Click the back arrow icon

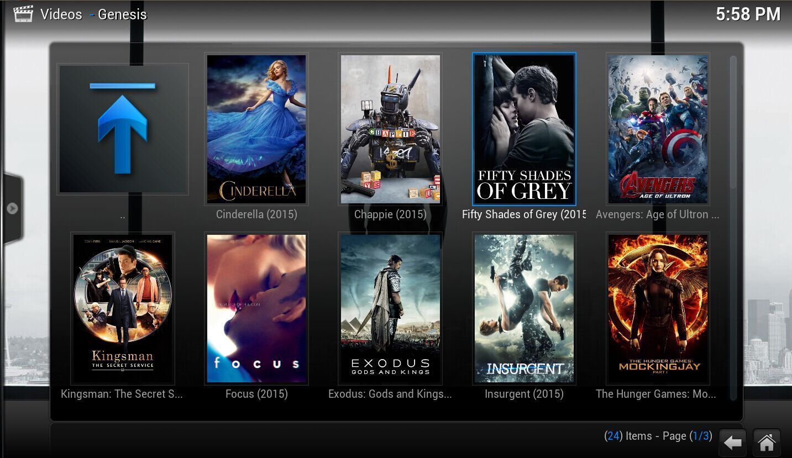[733, 443]
